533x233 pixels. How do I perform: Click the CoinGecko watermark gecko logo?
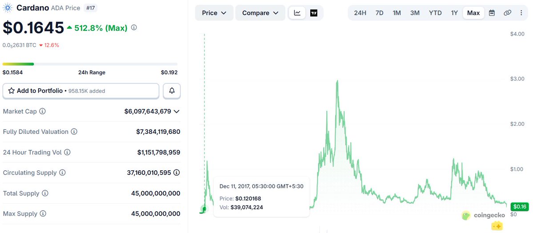pyautogui.click(x=466, y=215)
